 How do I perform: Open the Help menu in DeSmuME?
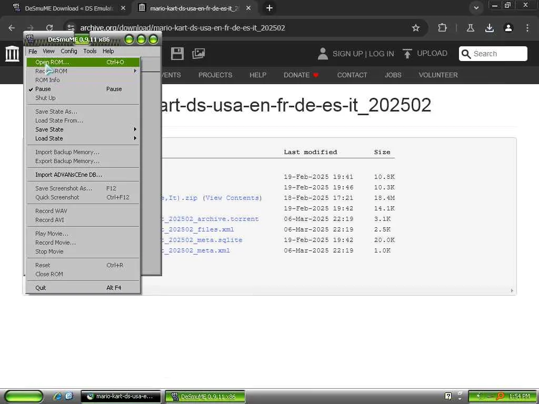point(108,51)
